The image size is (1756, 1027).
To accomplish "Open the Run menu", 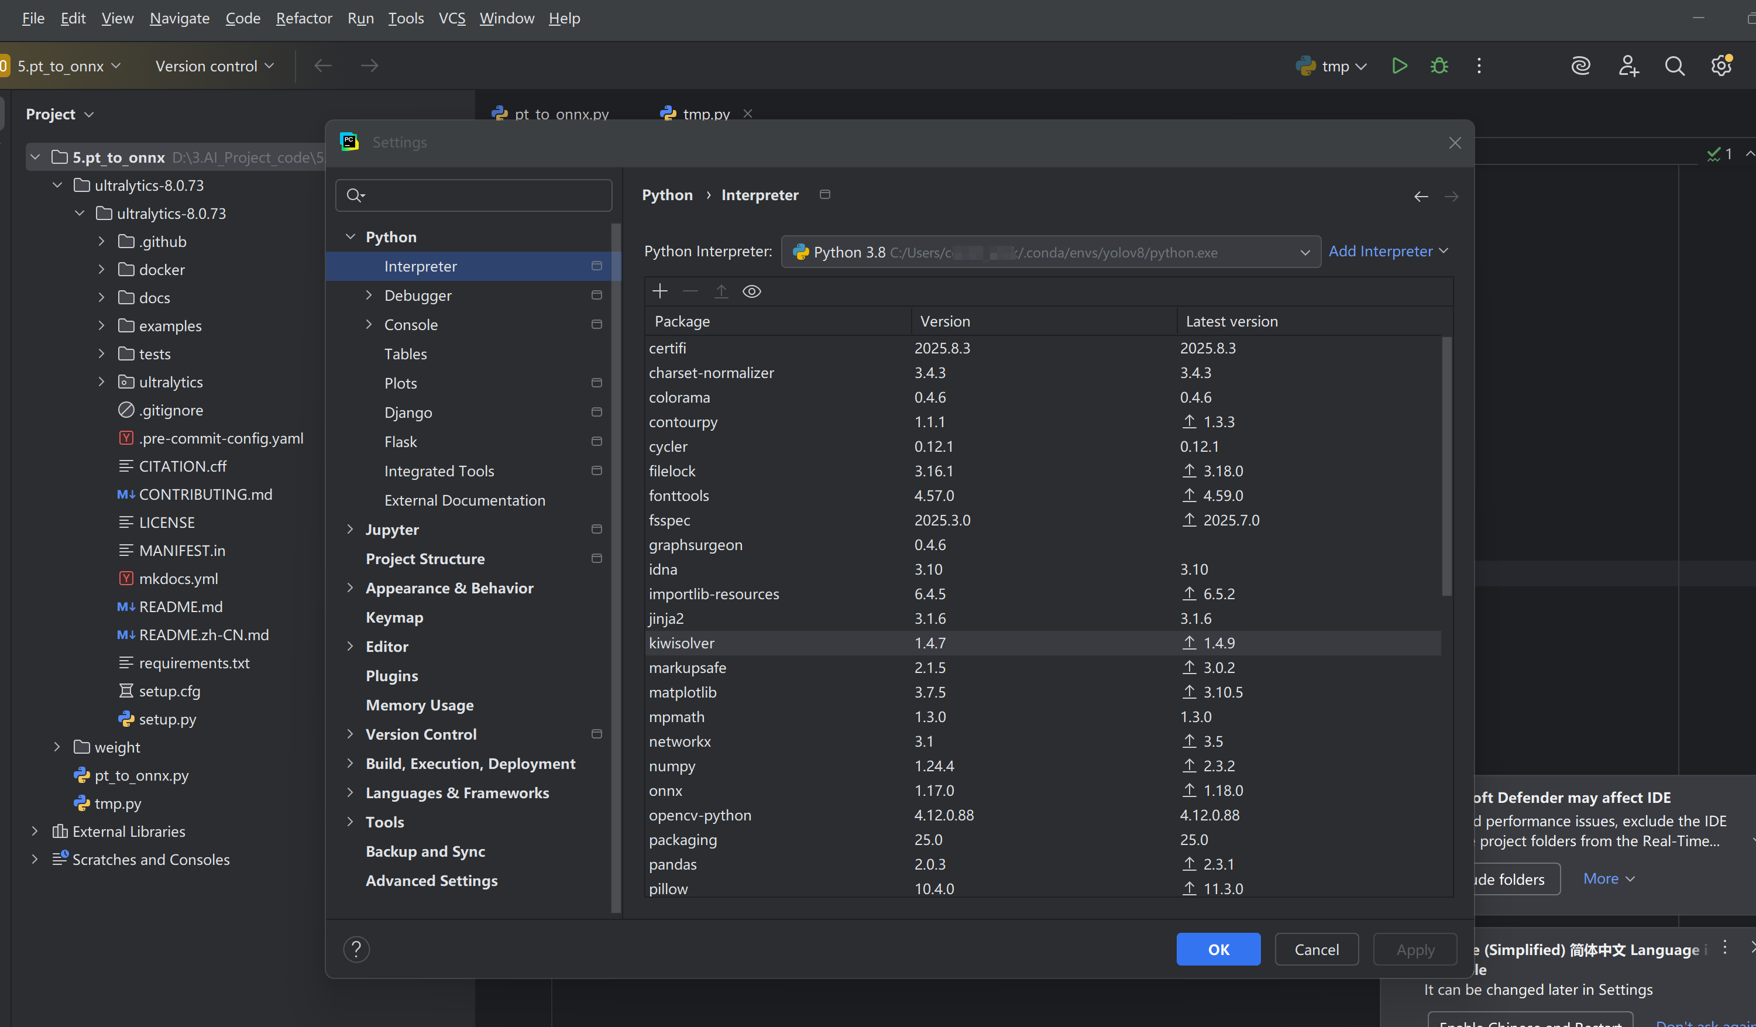I will click(x=360, y=18).
